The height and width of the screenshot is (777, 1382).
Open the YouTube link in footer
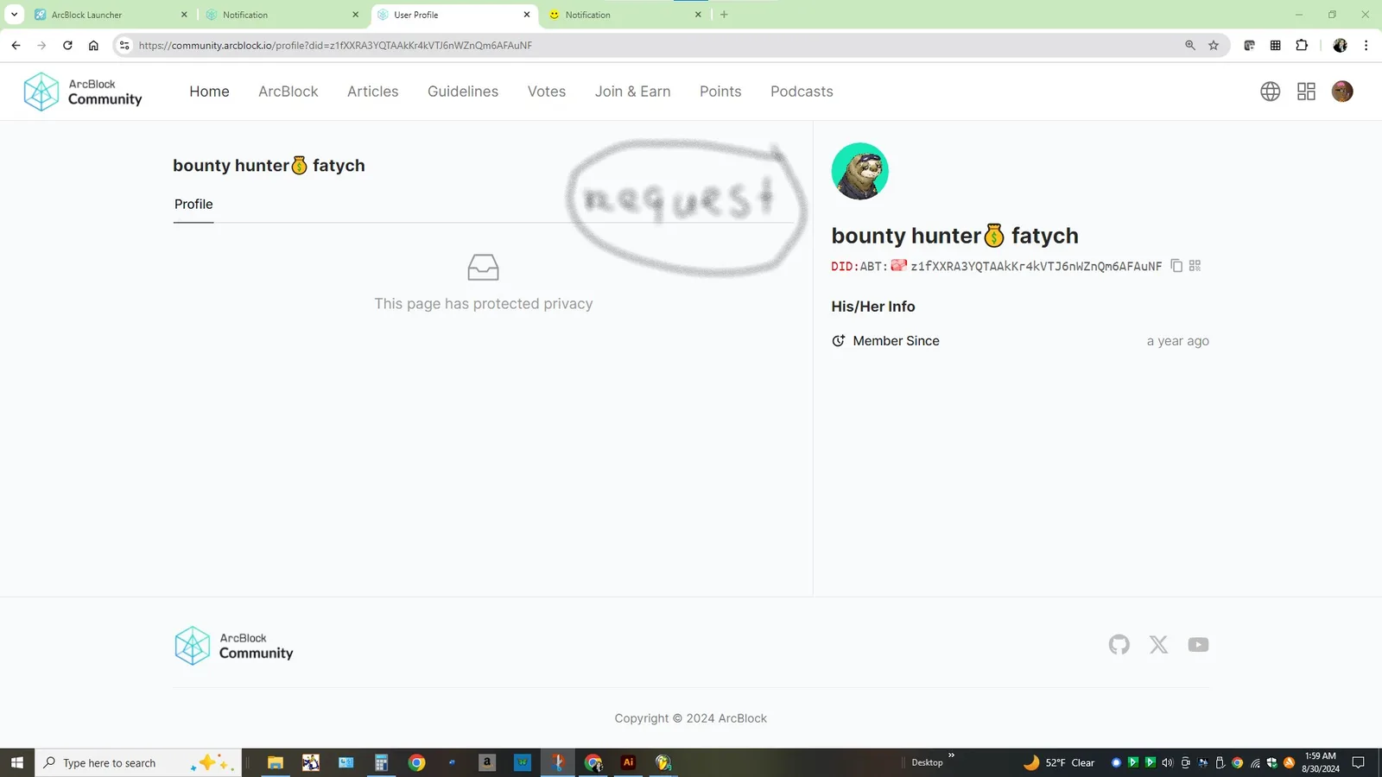[x=1198, y=645]
